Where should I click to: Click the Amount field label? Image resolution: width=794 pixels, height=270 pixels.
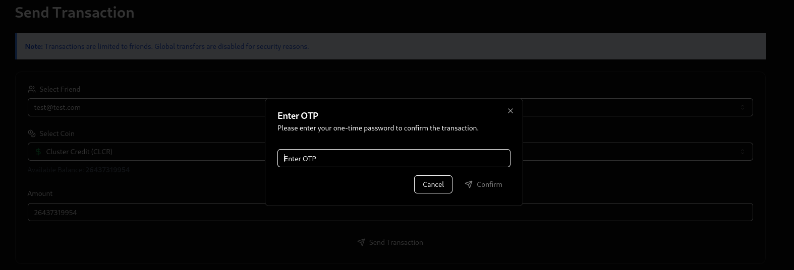point(40,193)
